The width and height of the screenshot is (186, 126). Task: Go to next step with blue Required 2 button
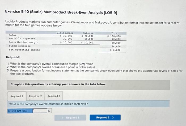(x=105, y=117)
